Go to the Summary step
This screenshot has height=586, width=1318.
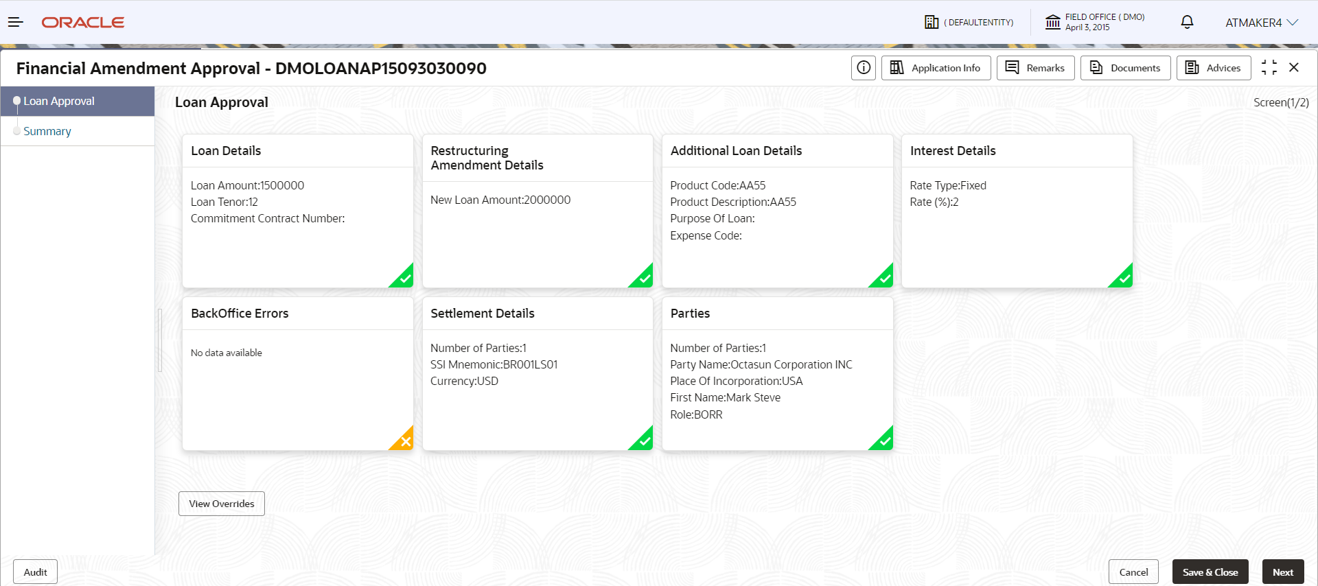(x=47, y=131)
